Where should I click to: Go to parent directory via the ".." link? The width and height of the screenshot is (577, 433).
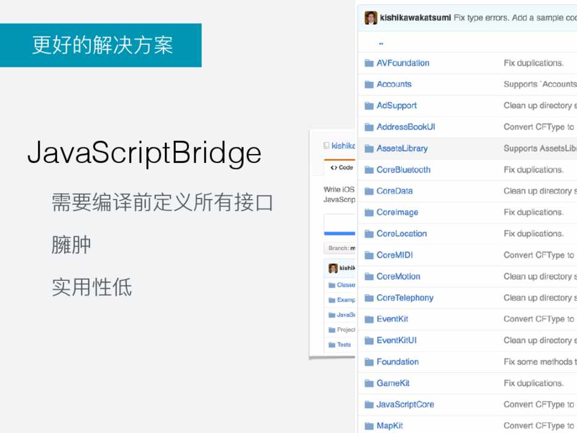click(381, 43)
